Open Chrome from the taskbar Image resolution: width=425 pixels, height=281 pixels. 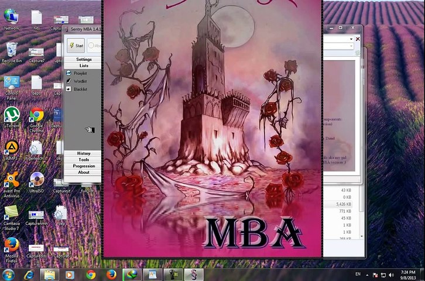pyautogui.click(x=91, y=275)
